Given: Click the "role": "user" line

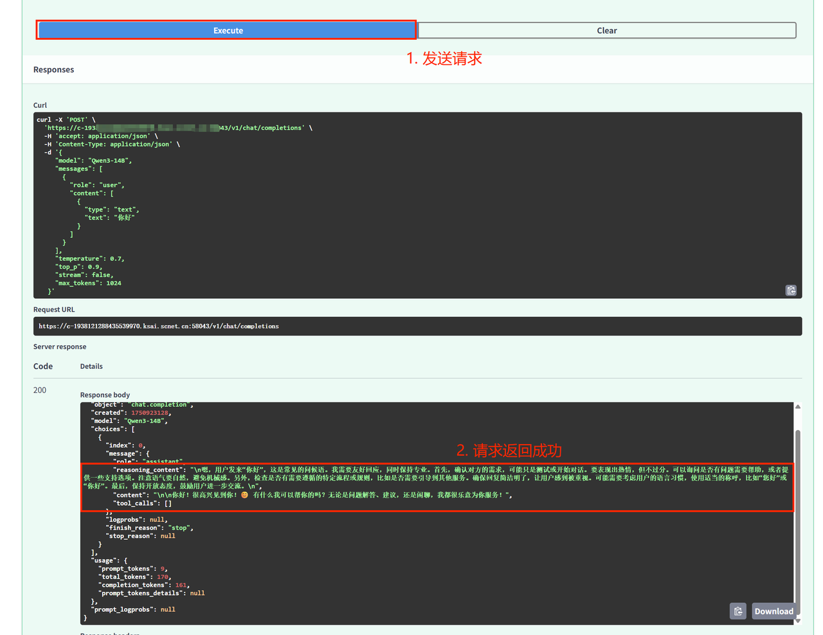Looking at the screenshot, I should (x=97, y=185).
